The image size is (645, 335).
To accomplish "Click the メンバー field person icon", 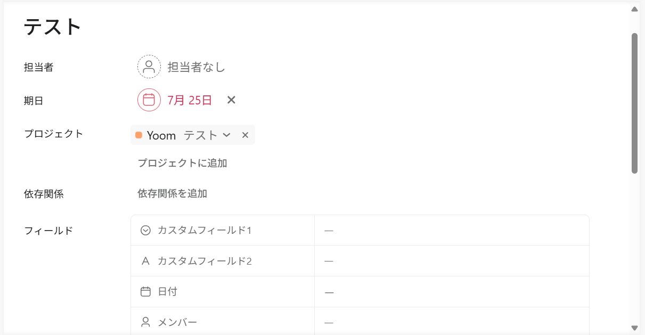I will click(x=145, y=322).
